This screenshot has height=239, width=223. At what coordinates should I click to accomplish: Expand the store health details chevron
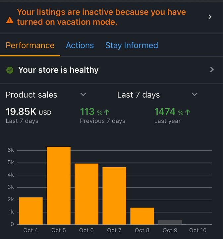212,70
